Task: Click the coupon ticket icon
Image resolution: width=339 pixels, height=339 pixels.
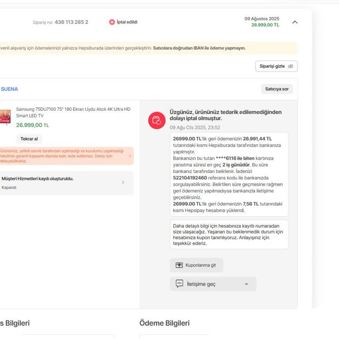Action: coord(179,265)
